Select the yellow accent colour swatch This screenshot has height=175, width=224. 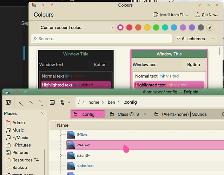pyautogui.click(x=147, y=27)
